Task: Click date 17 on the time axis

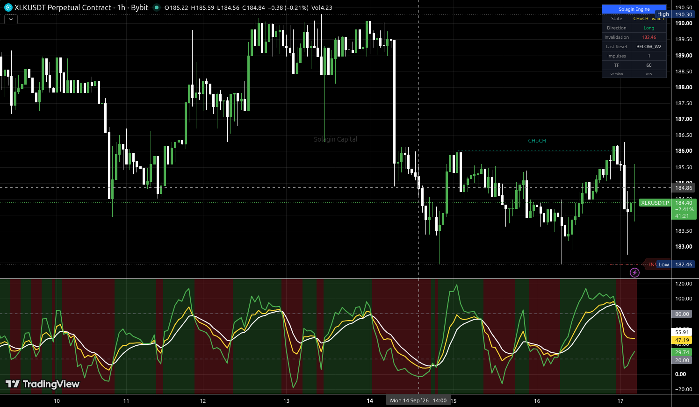Action: (620, 401)
